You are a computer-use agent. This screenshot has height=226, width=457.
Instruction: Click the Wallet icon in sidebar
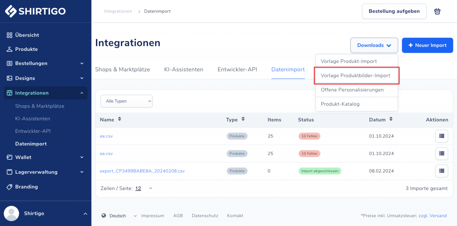pos(10,157)
